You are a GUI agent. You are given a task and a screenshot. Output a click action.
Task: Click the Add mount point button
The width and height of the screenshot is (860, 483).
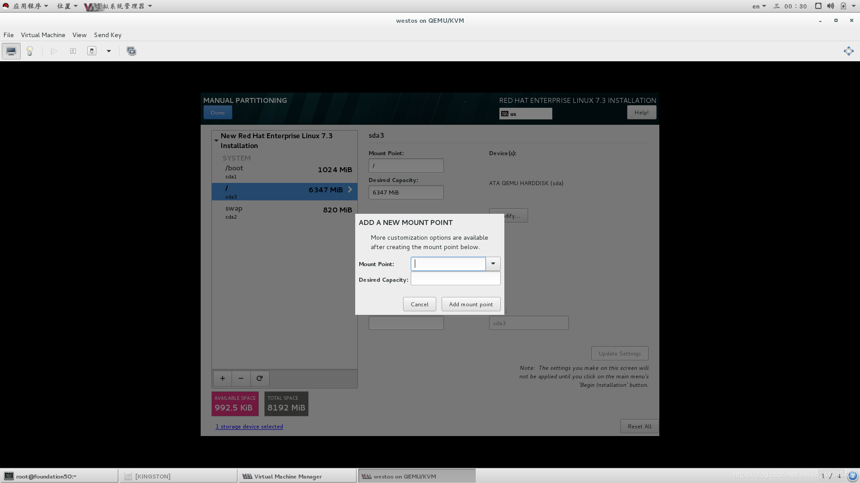[x=471, y=304]
